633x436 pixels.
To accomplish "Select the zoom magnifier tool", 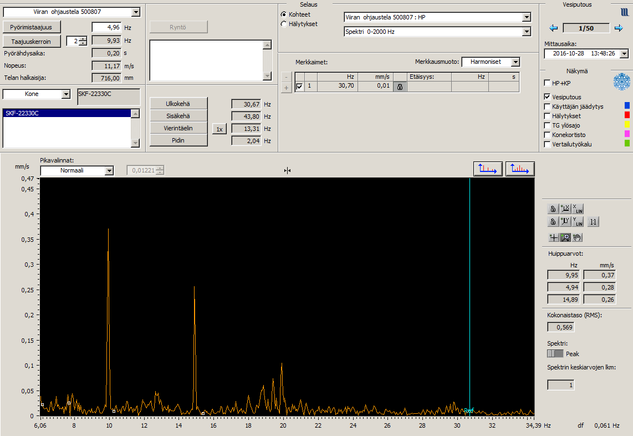I will (565, 237).
